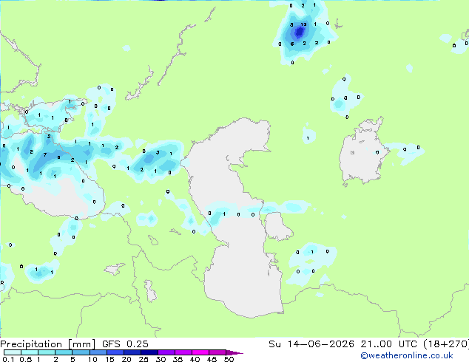Select the 0.5–1 mm legend swatch

(x=30, y=352)
